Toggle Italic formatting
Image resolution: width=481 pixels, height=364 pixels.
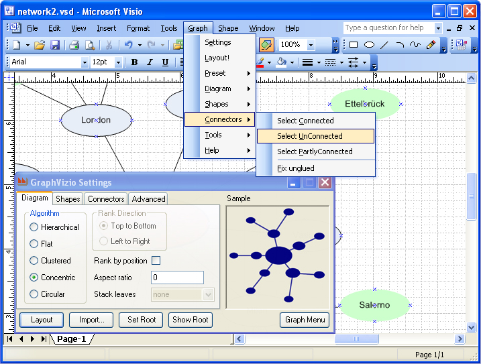coord(150,62)
